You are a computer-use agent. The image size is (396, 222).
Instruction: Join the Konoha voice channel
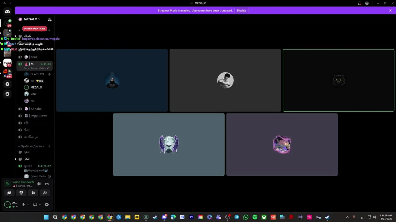click(34, 109)
